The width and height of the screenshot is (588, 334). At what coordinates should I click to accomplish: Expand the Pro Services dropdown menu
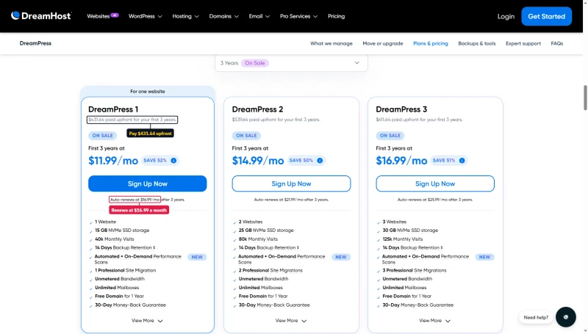[x=298, y=16]
